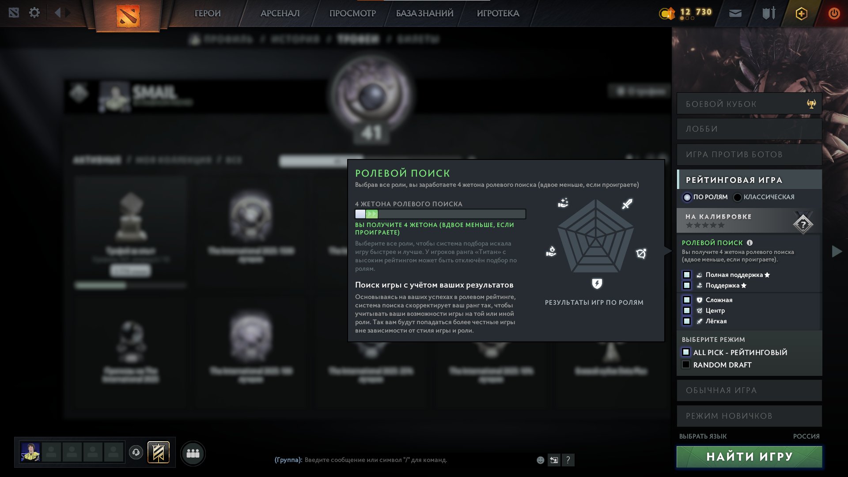Enable the Random Draft mode checkbox
The image size is (848, 477).
(686, 364)
